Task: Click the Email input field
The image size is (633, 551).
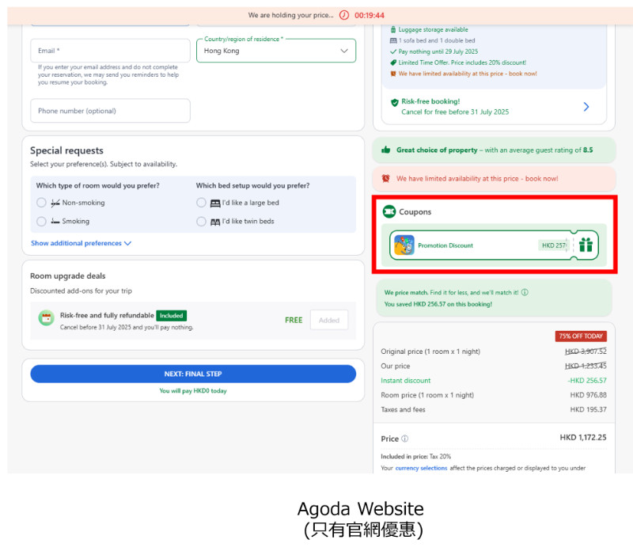Action: pos(110,51)
